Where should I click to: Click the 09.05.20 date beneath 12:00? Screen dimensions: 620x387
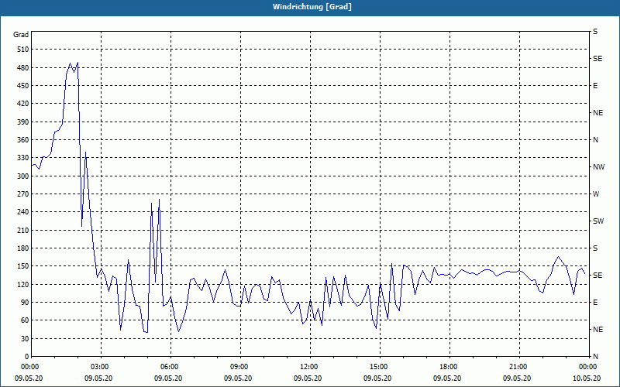tap(308, 378)
